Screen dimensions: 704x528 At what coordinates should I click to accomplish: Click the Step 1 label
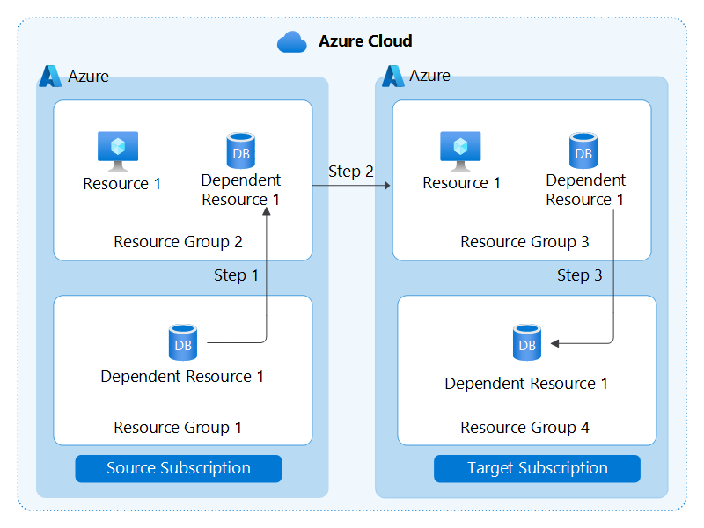coord(236,275)
